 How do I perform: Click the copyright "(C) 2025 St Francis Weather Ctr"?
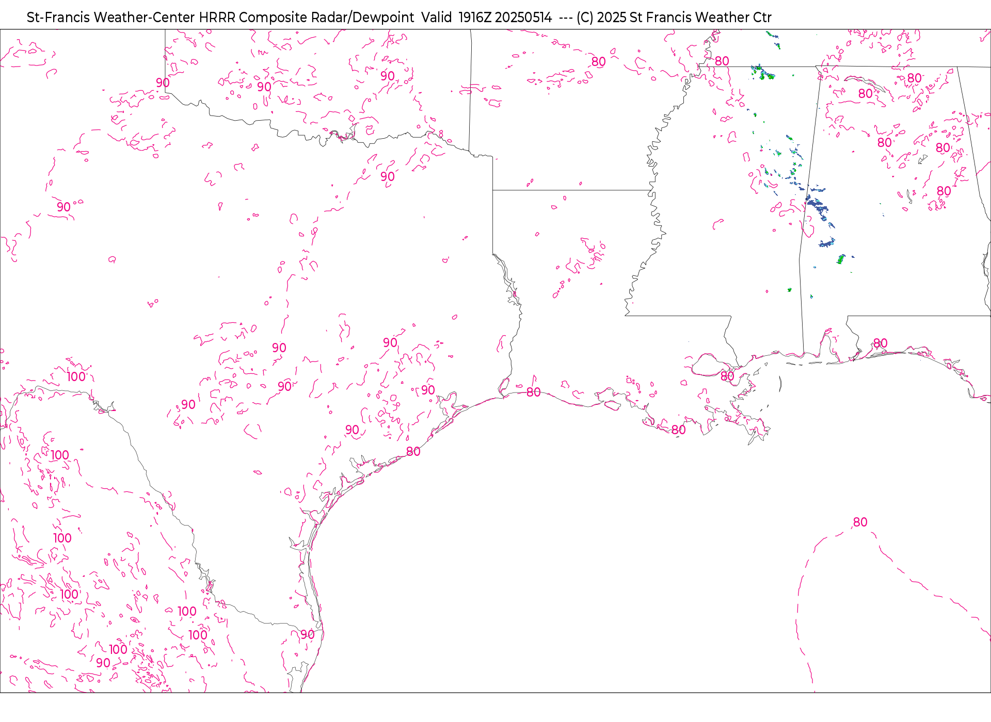coord(674,18)
